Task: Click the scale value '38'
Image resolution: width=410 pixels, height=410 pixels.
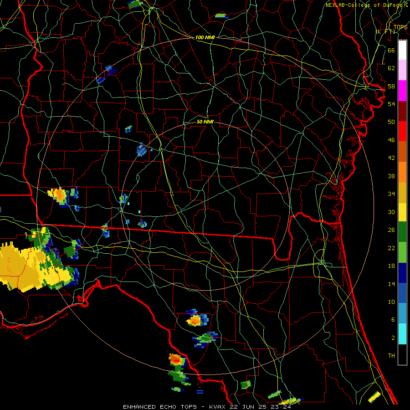Action: pyautogui.click(x=391, y=176)
